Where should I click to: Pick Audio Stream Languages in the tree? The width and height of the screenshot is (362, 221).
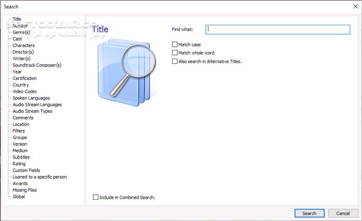[x=37, y=105]
